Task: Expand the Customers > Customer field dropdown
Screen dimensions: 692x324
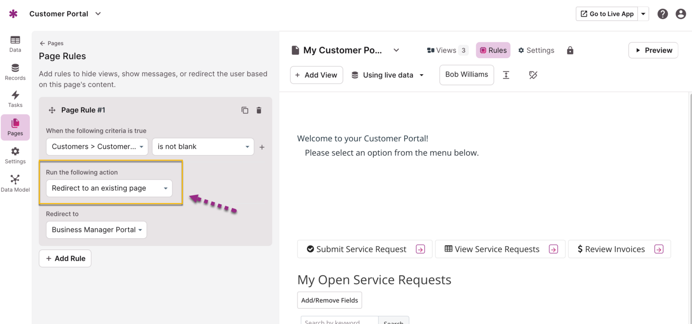Action: [x=97, y=147]
